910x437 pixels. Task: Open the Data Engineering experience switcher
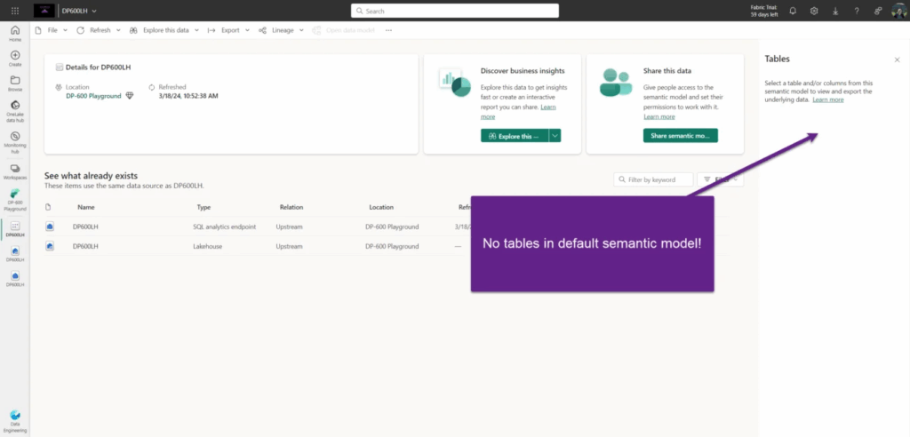pyautogui.click(x=15, y=422)
